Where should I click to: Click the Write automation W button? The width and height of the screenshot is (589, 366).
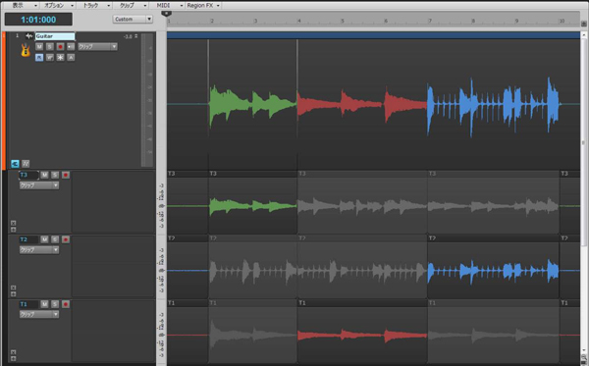pos(50,58)
